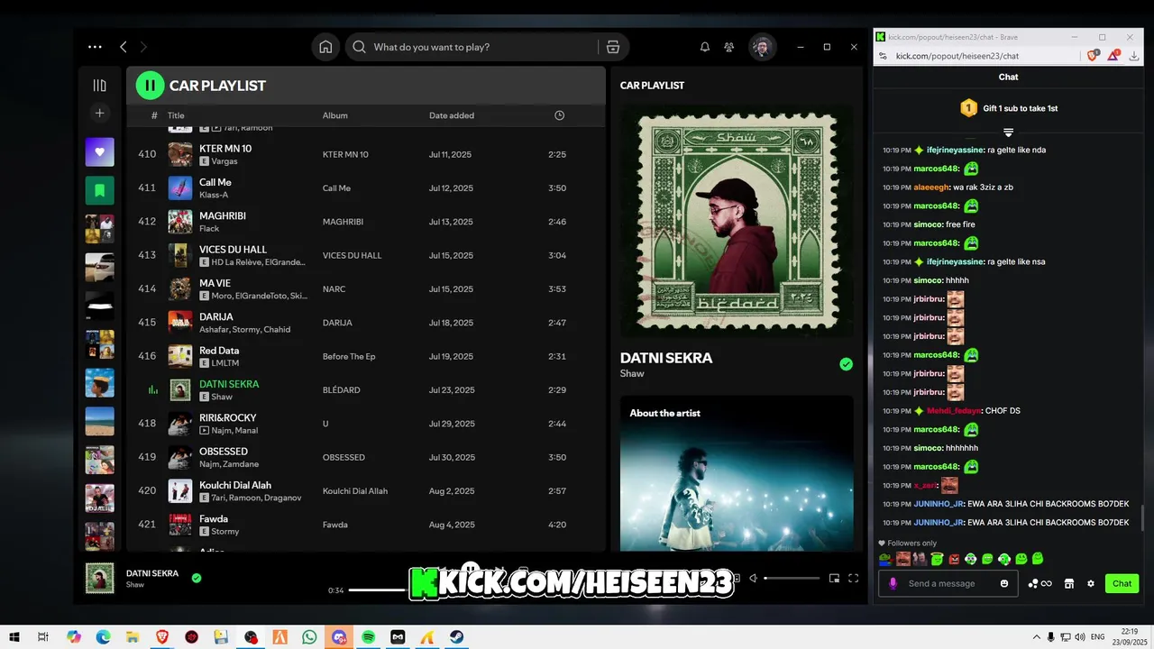
Task: Open Kick channel points infinity icon
Action: (1040, 583)
